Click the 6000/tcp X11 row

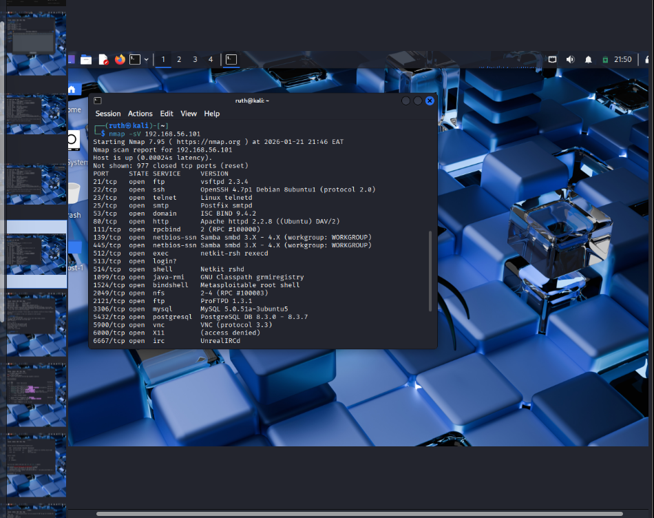177,333
